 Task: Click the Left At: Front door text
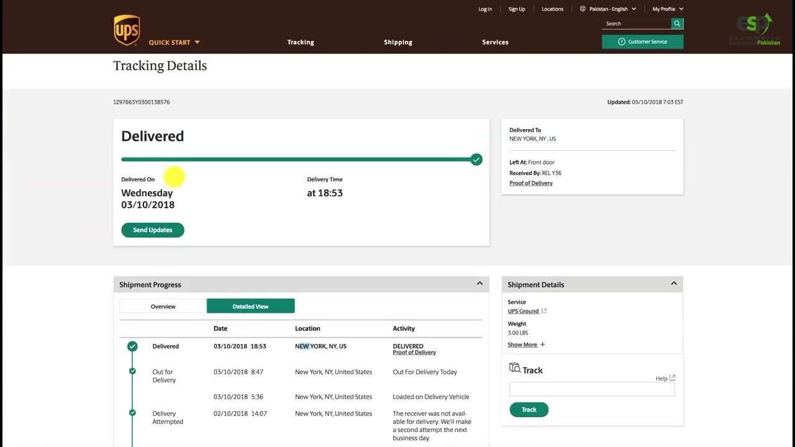click(532, 163)
